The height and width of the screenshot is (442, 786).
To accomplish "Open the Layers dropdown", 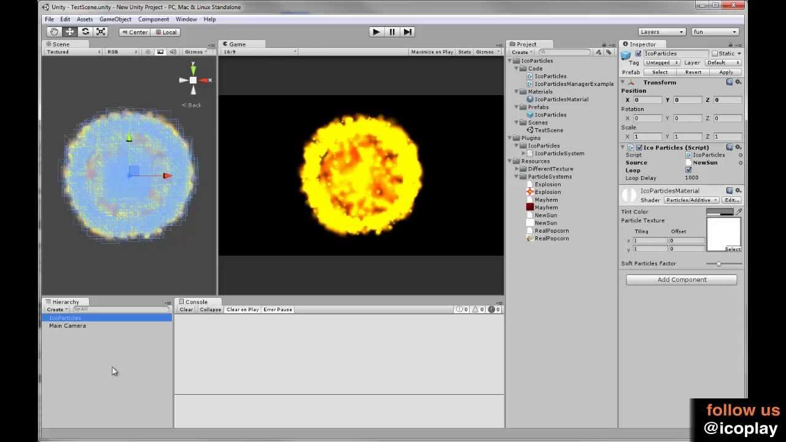I will tap(662, 32).
